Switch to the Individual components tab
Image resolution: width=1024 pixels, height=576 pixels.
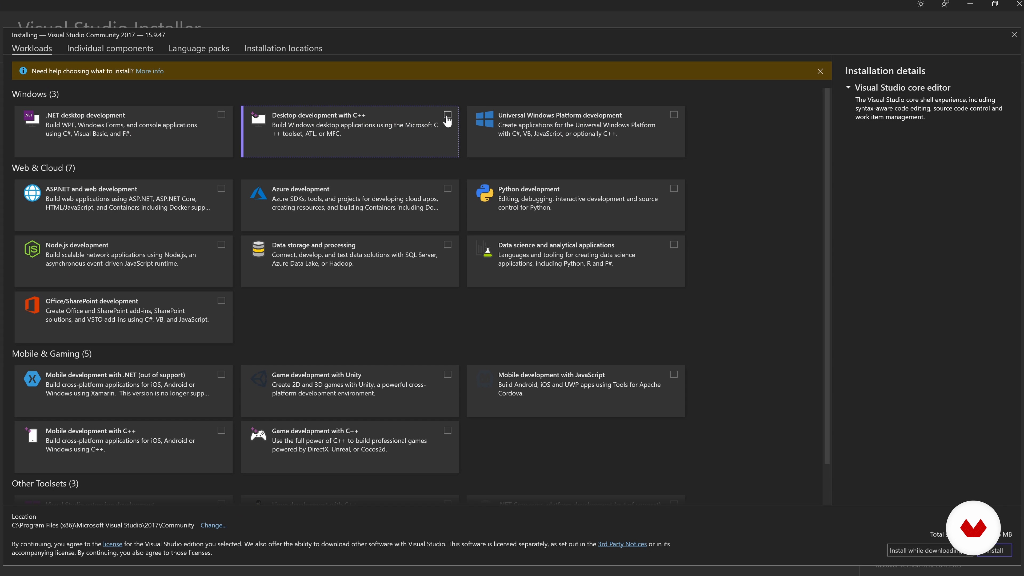click(110, 49)
